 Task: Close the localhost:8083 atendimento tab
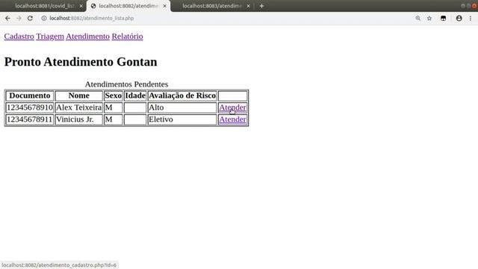[249, 6]
